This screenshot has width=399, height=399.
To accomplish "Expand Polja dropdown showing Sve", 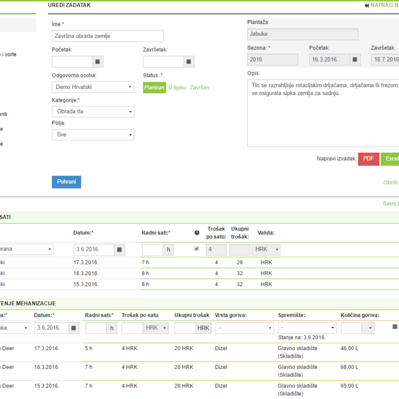I will coord(93,135).
